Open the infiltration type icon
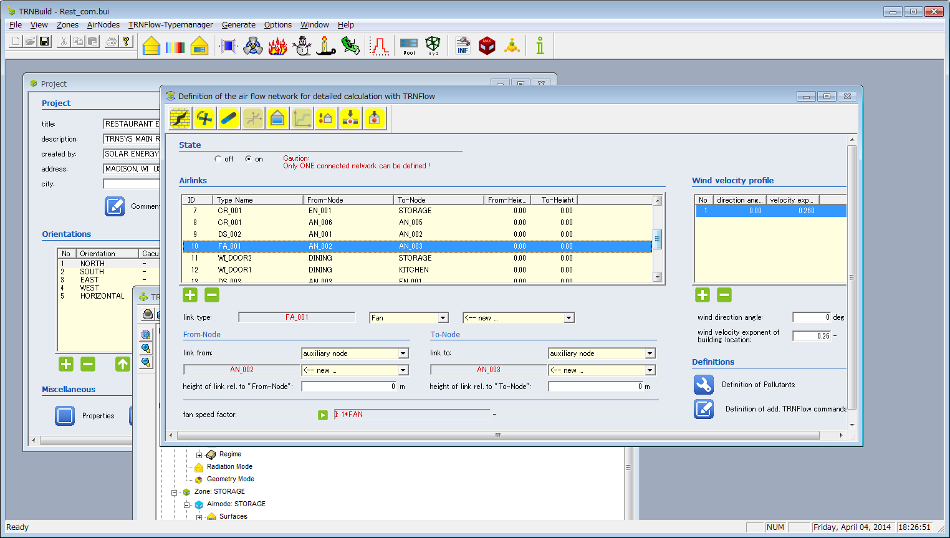The height and width of the screenshot is (538, 950). coord(228,46)
